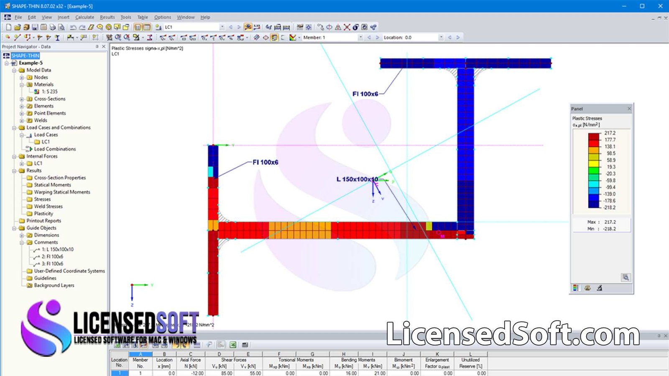The width and height of the screenshot is (669, 376).
Task: Click the colored results isobands icon
Action: 293,38
